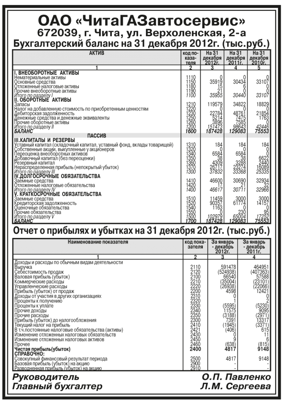The height and width of the screenshot is (405, 283).
Task: Click the ПАССИВ section header
Action: pos(97,135)
